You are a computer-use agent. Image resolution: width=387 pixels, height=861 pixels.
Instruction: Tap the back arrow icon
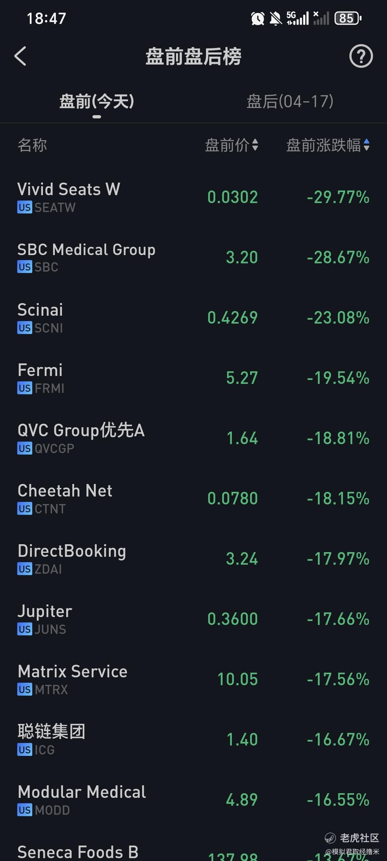pyautogui.click(x=20, y=56)
